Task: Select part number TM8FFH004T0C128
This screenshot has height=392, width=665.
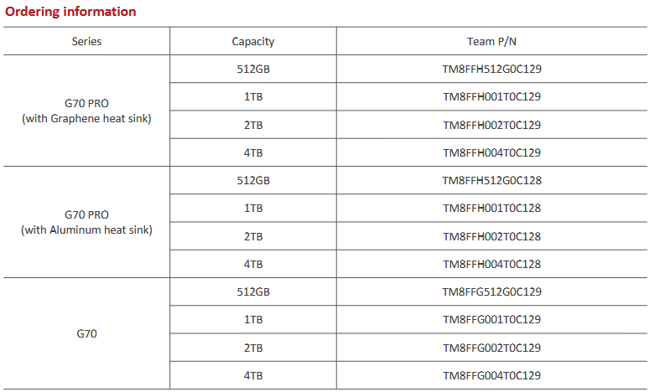Action: (x=492, y=264)
